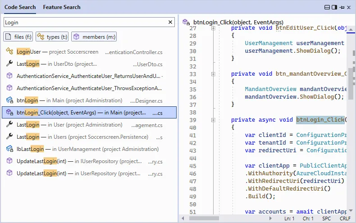The image size is (356, 223).
Task: Open UpdateLastLogin(int) in IUserRepository result
Action: pos(89,161)
